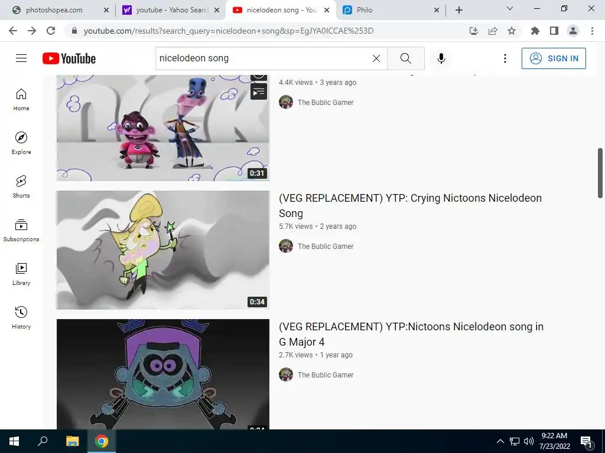Screen dimensions: 605x453
Task: Click the text 2.7K views • 1 year ago
Action: [x=315, y=355]
